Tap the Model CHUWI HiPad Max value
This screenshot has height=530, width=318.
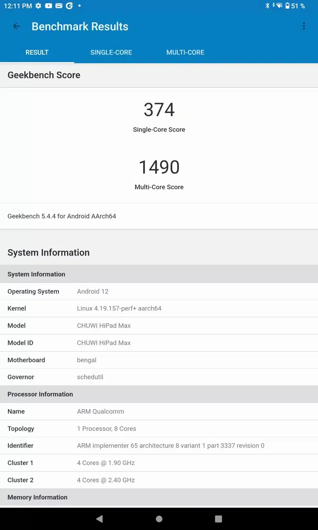[104, 325]
